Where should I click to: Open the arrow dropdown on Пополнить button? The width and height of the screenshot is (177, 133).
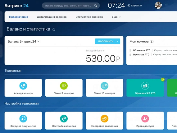point(117,41)
